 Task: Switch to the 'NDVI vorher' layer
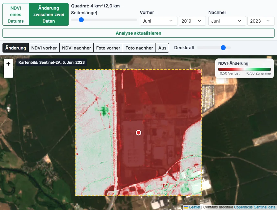point(44,48)
